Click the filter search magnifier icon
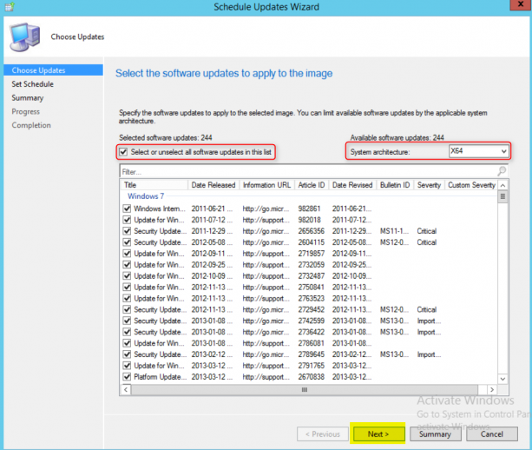 tap(502, 172)
